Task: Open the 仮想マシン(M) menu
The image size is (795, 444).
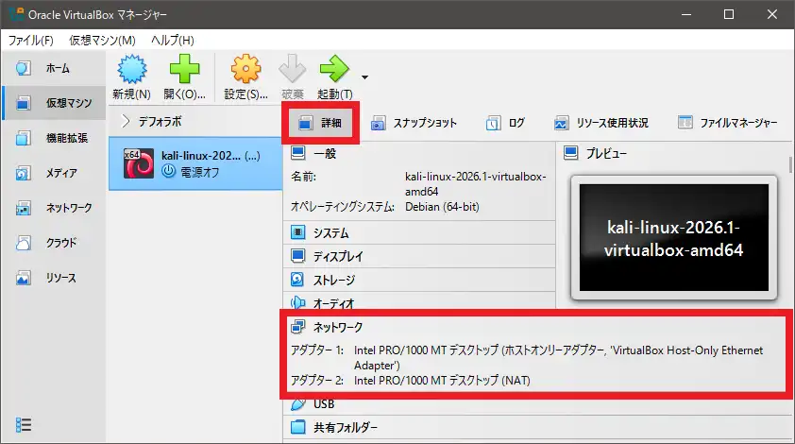Action: pyautogui.click(x=102, y=41)
